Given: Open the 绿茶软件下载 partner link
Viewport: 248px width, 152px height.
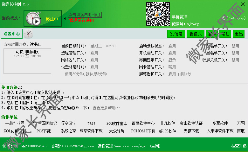Looking at the screenshot, I should click(x=91, y=131).
